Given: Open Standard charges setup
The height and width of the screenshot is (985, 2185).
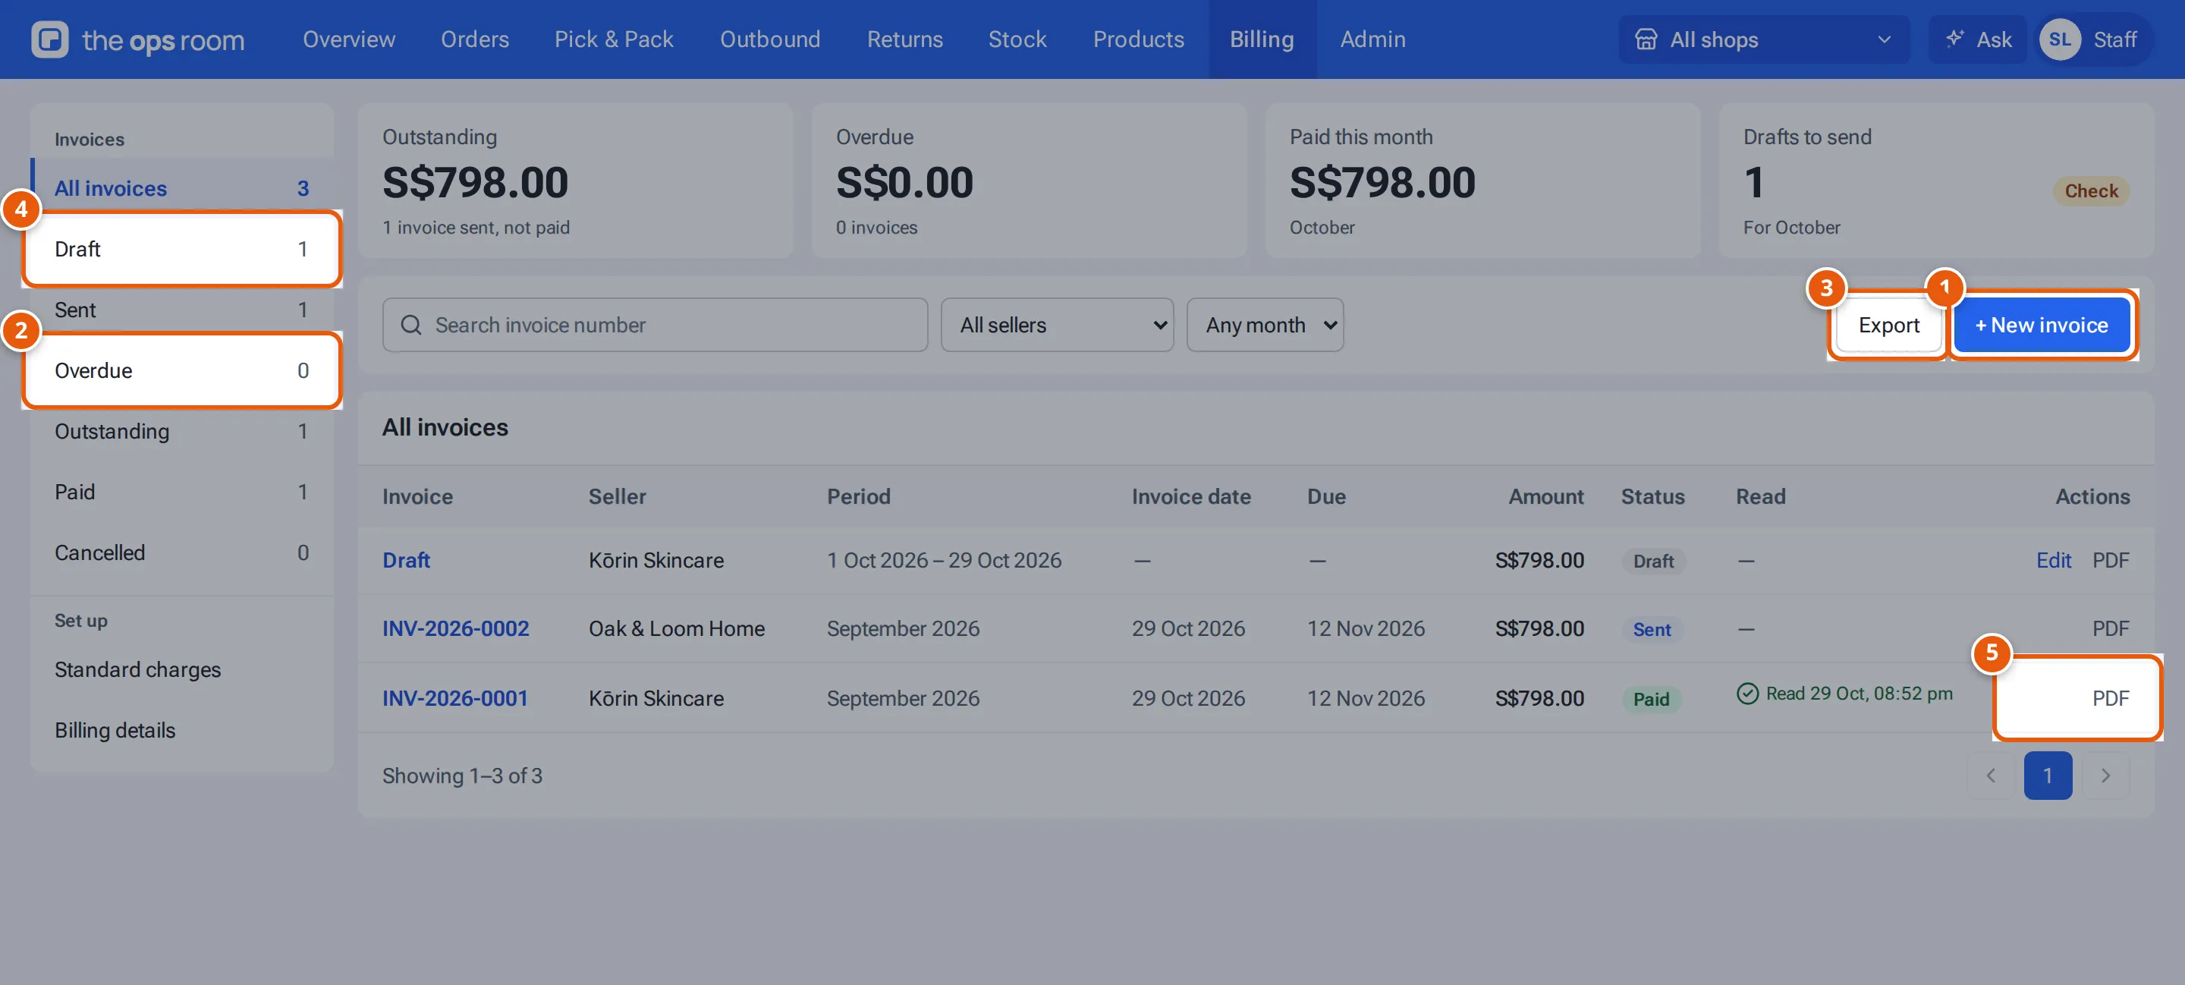Looking at the screenshot, I should (181, 669).
